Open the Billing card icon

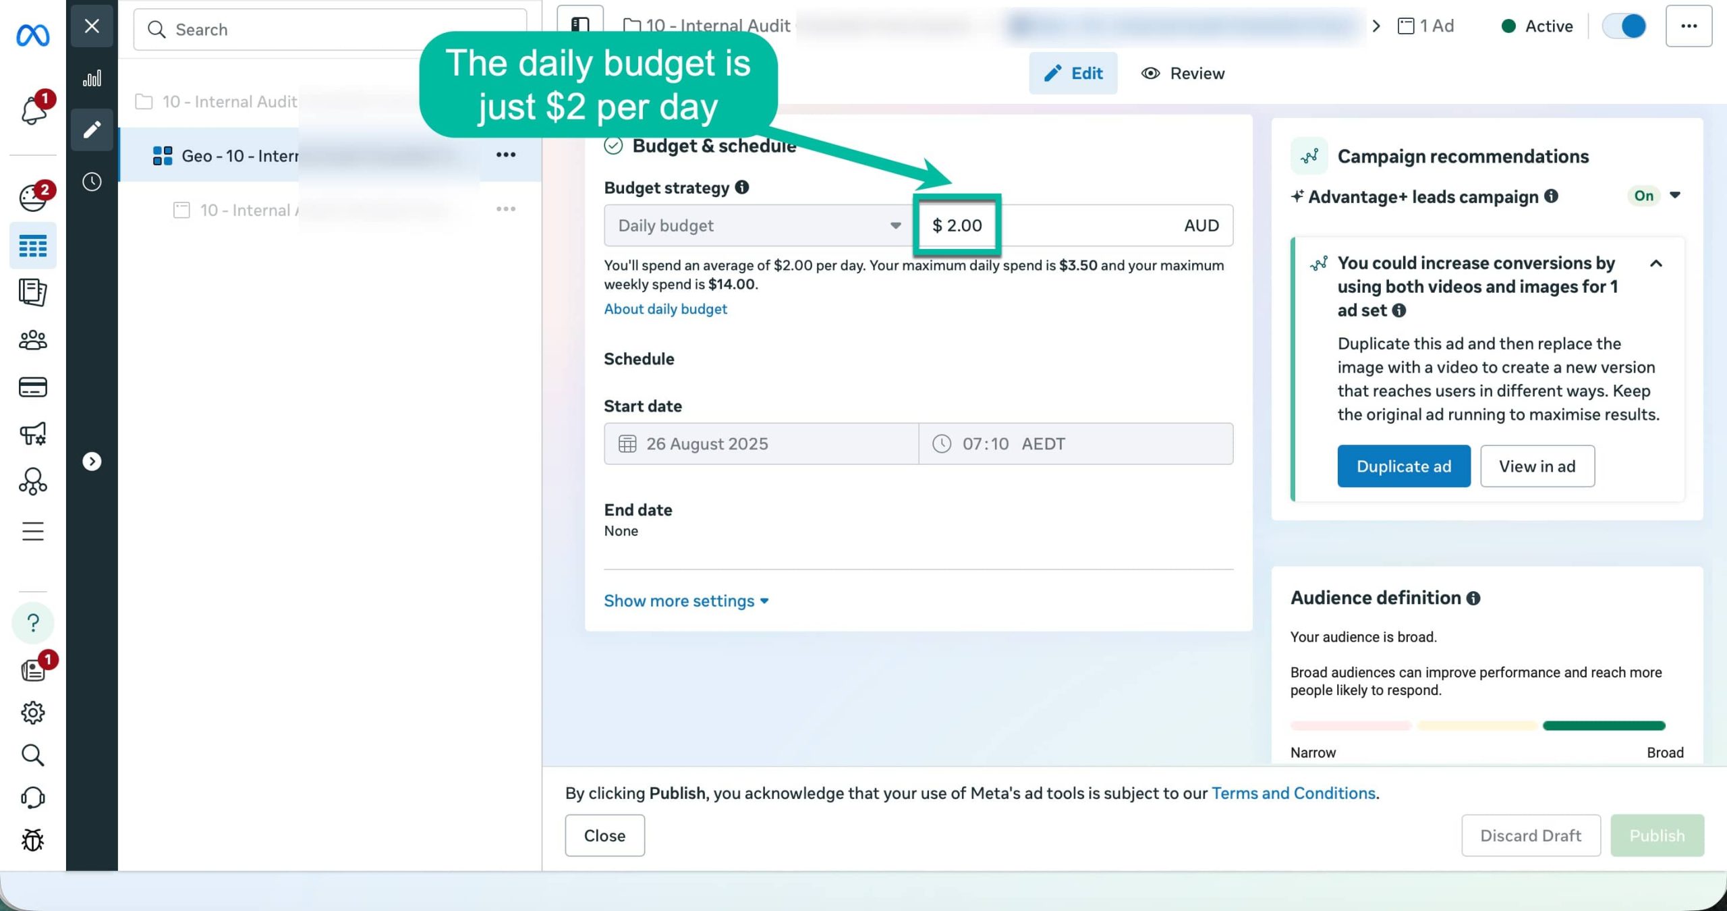point(32,387)
